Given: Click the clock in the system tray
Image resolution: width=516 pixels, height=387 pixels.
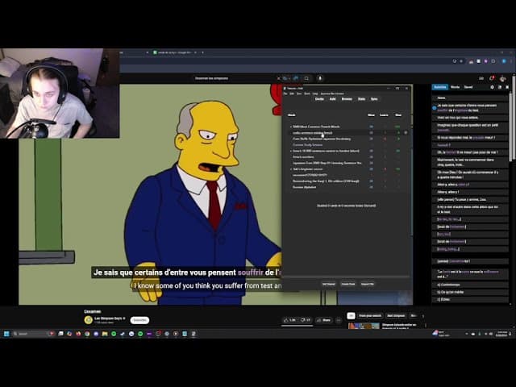Looking at the screenshot, I should pyautogui.click(x=501, y=334).
